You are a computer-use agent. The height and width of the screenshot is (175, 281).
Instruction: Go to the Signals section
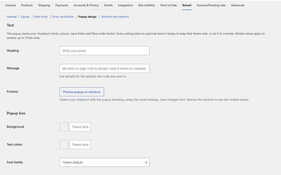[x=25, y=17]
